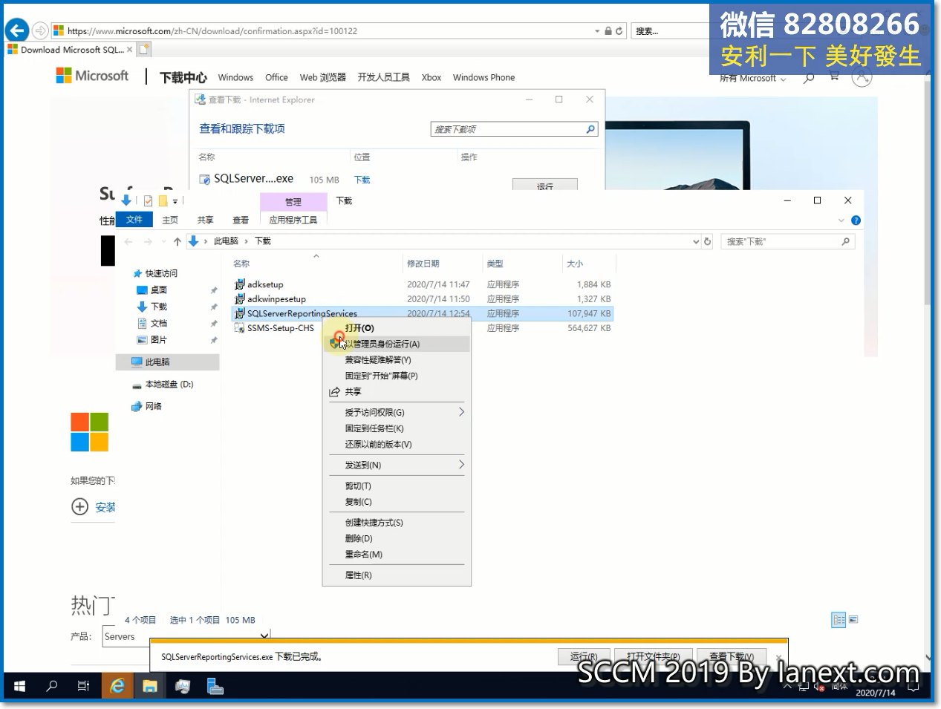Click the Internet Explorer address bar URL
Viewport: 941px width, 709px height.
click(212, 31)
